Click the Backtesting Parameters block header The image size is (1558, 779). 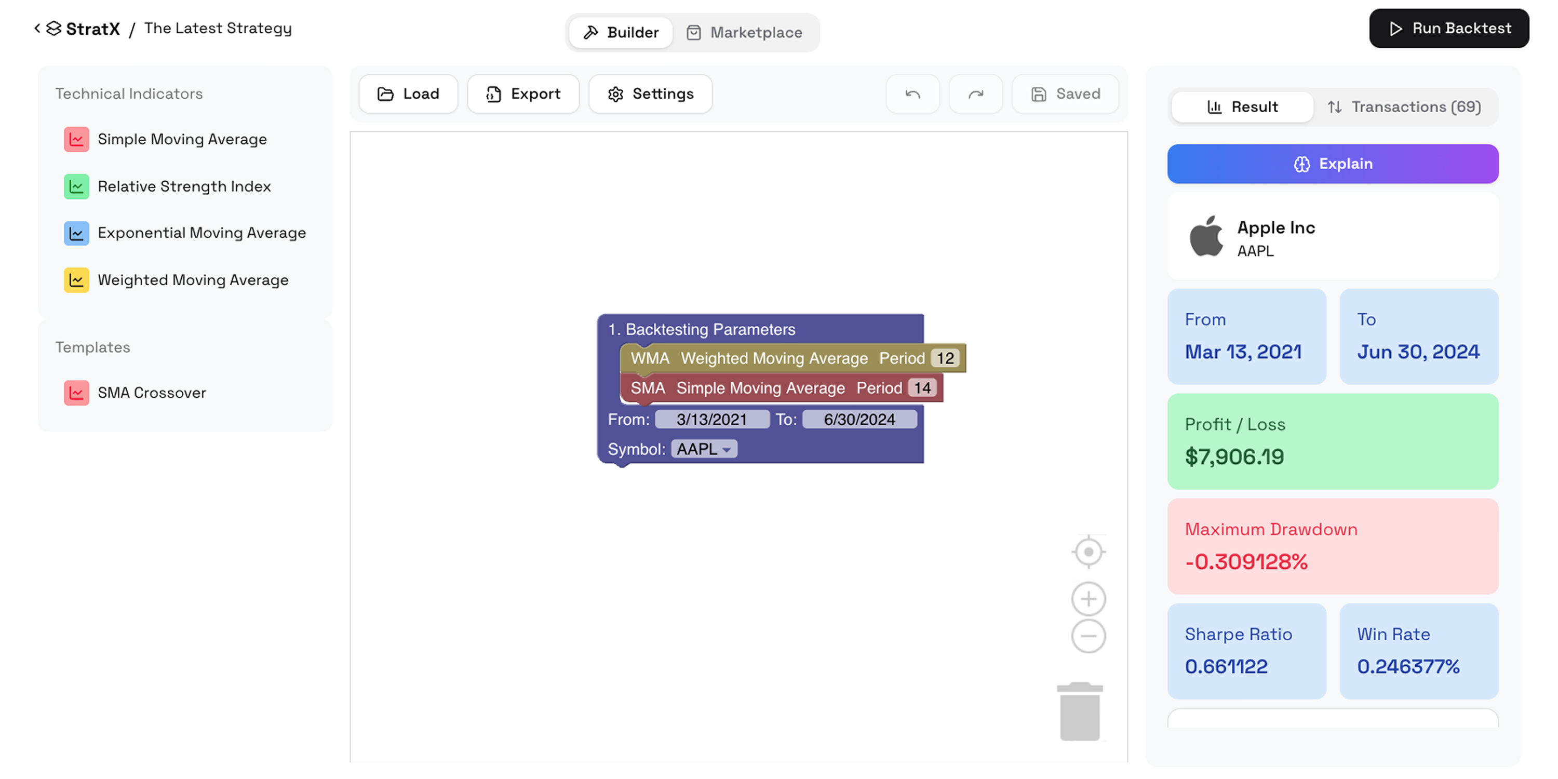[702, 330]
